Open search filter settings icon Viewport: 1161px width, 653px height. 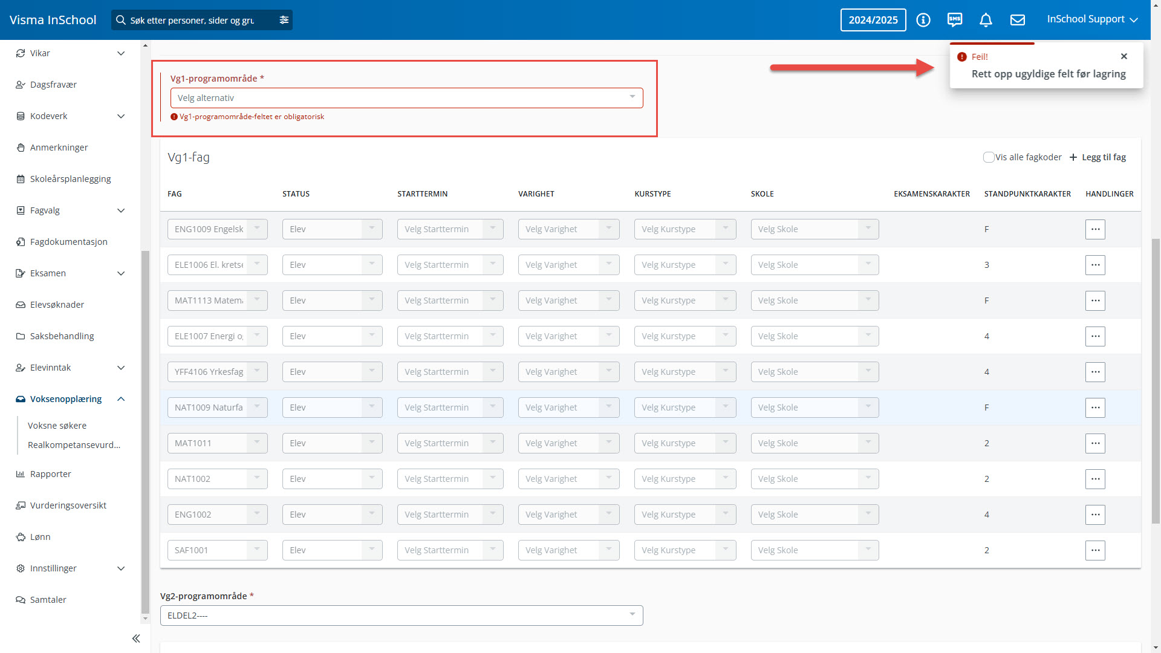[284, 20]
